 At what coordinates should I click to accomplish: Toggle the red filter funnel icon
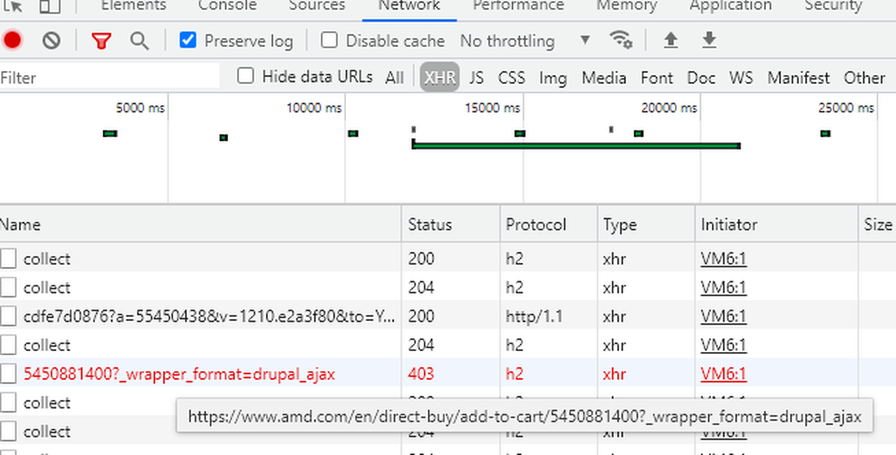101,41
